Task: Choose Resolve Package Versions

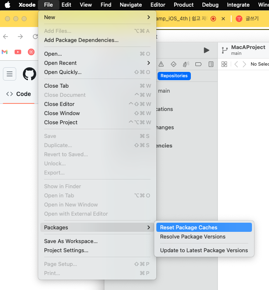Action: coord(204,237)
